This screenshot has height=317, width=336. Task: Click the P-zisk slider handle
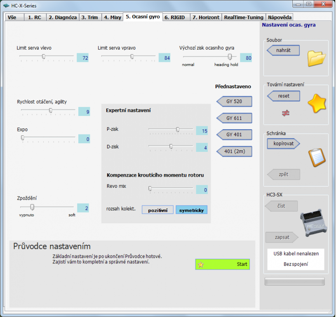(178, 130)
